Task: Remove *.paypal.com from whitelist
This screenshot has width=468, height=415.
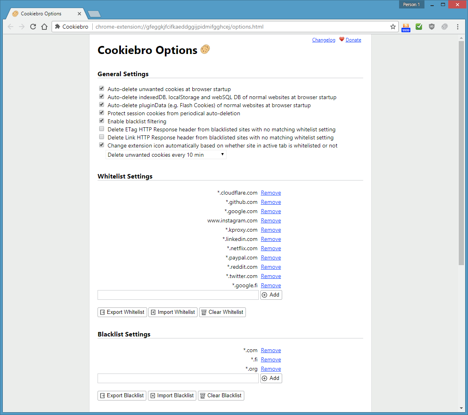Action: click(x=271, y=257)
